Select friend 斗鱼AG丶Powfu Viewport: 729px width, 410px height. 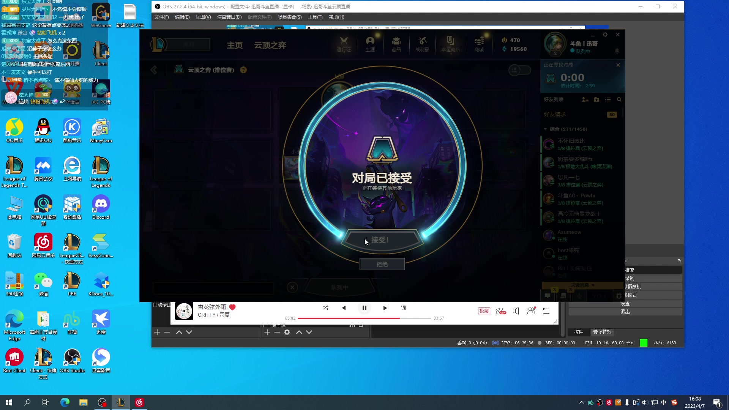coord(581,199)
